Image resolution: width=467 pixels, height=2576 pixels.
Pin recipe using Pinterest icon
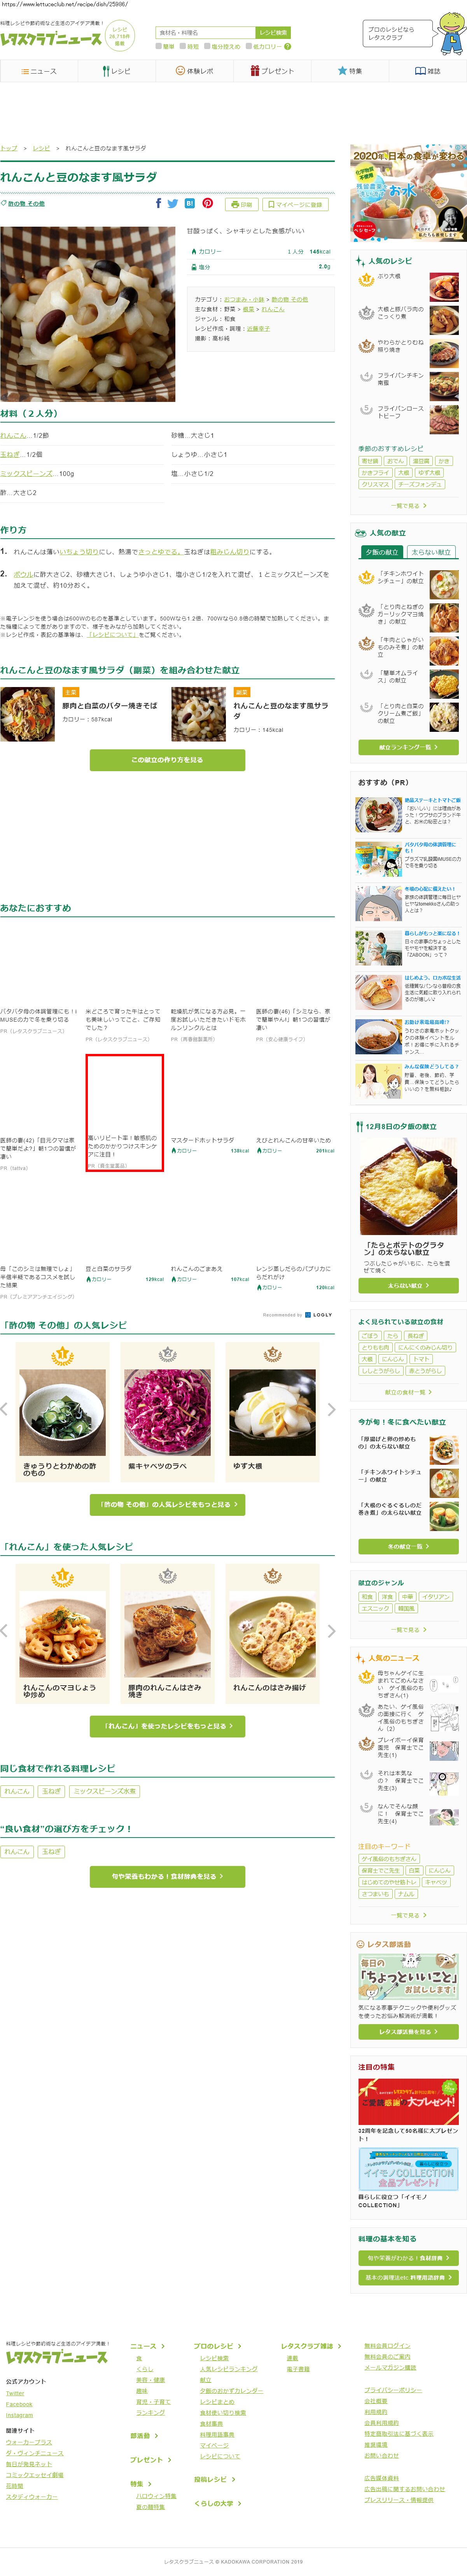click(x=208, y=203)
